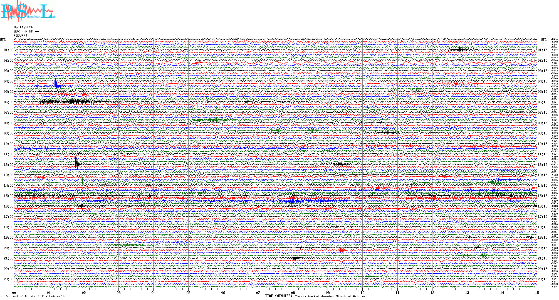Select the 06:00 hour label on left

(8, 102)
